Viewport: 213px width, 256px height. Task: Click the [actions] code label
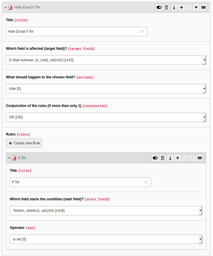[85, 77]
